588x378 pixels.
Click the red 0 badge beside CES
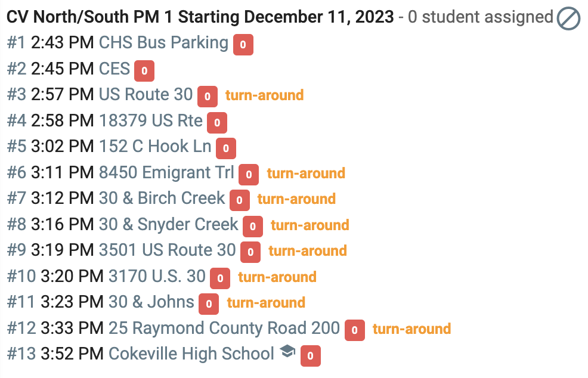[x=144, y=70]
